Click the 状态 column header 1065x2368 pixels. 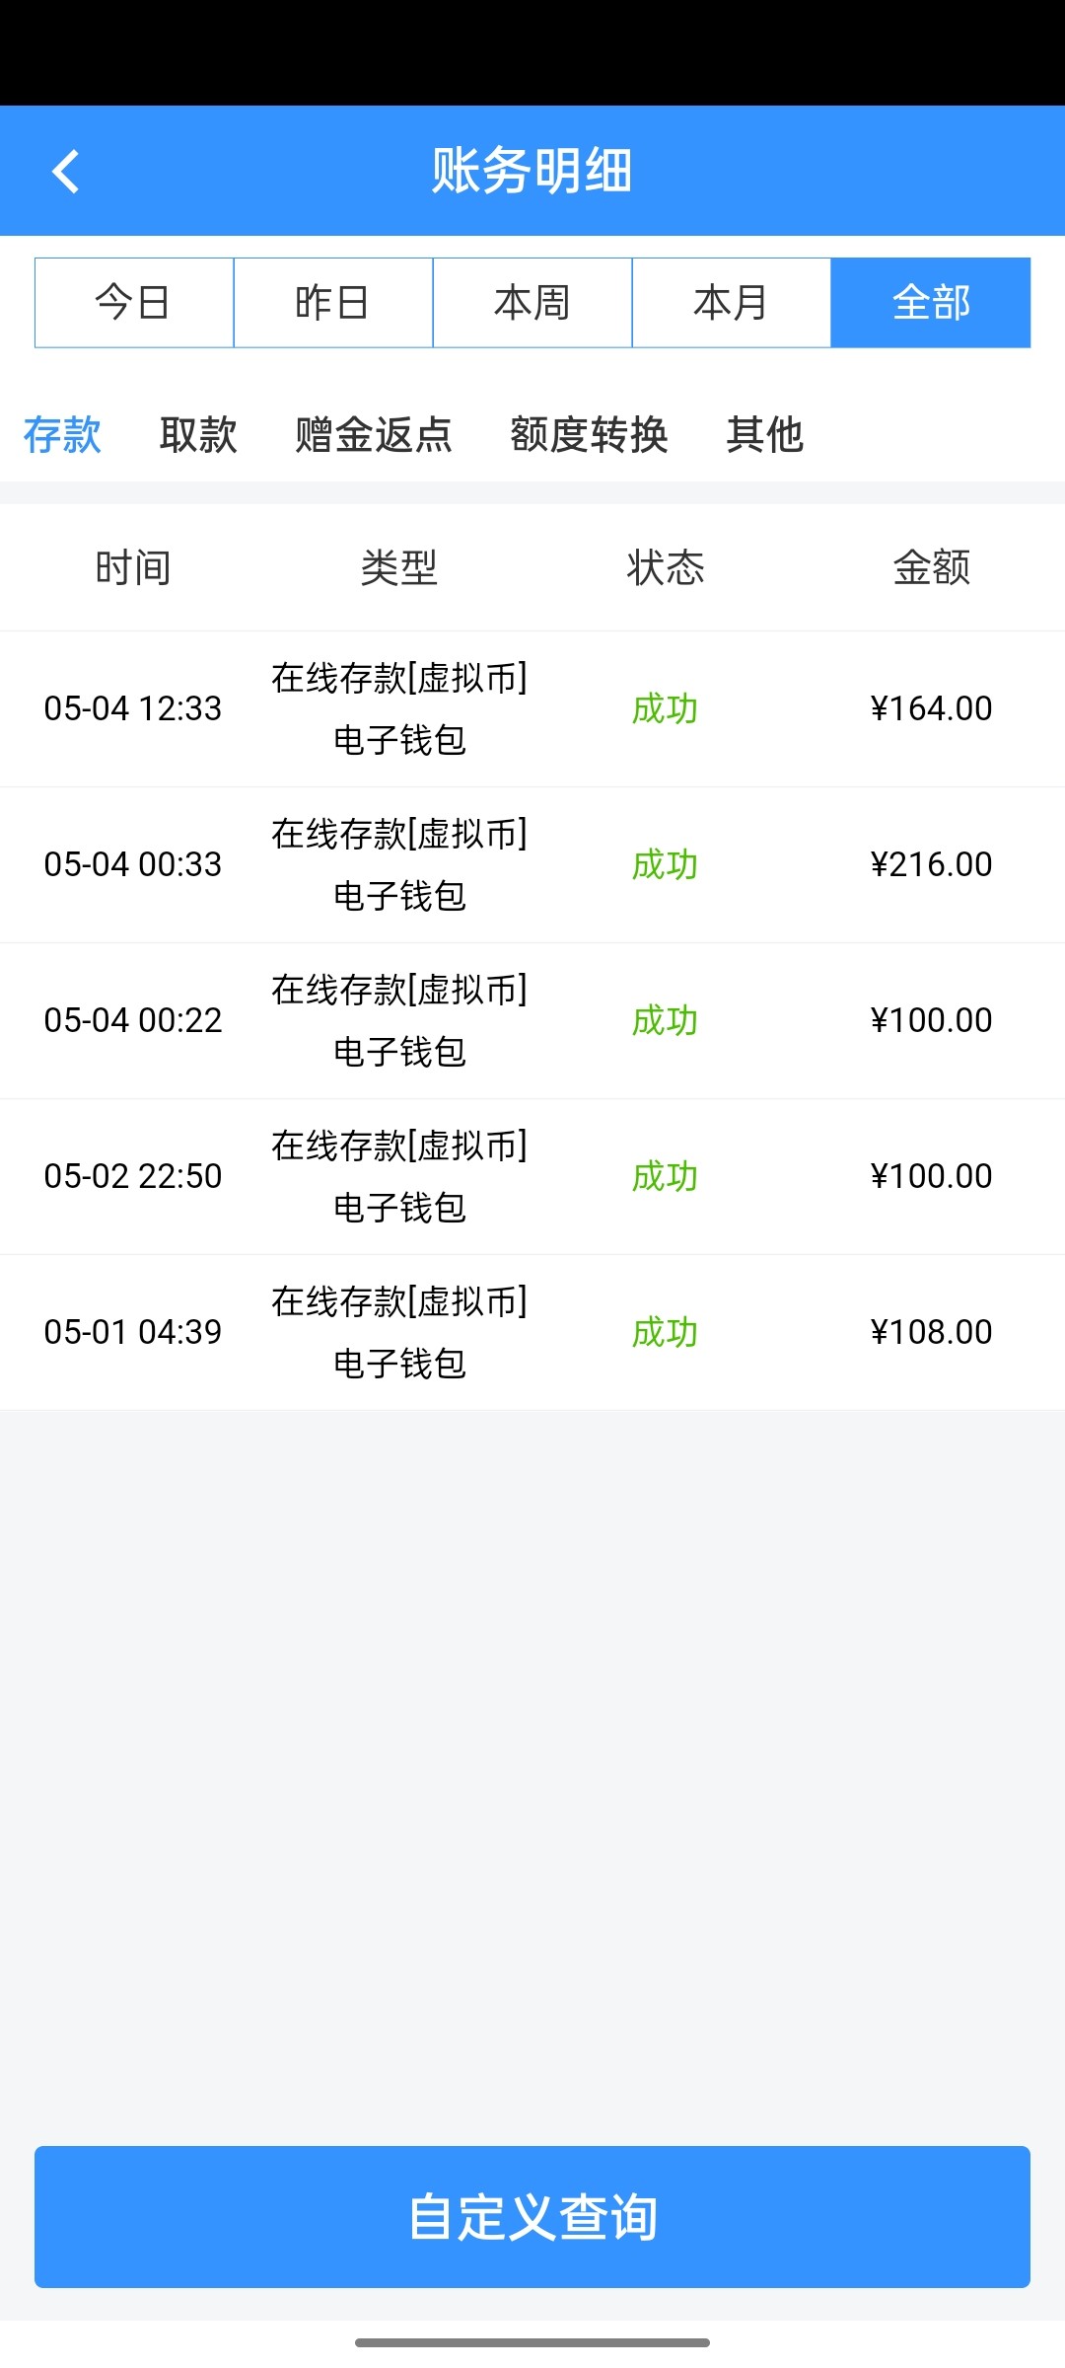click(666, 568)
